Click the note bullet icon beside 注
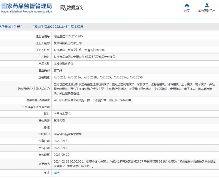Screen dimensions: 219x179 coord(45,173)
